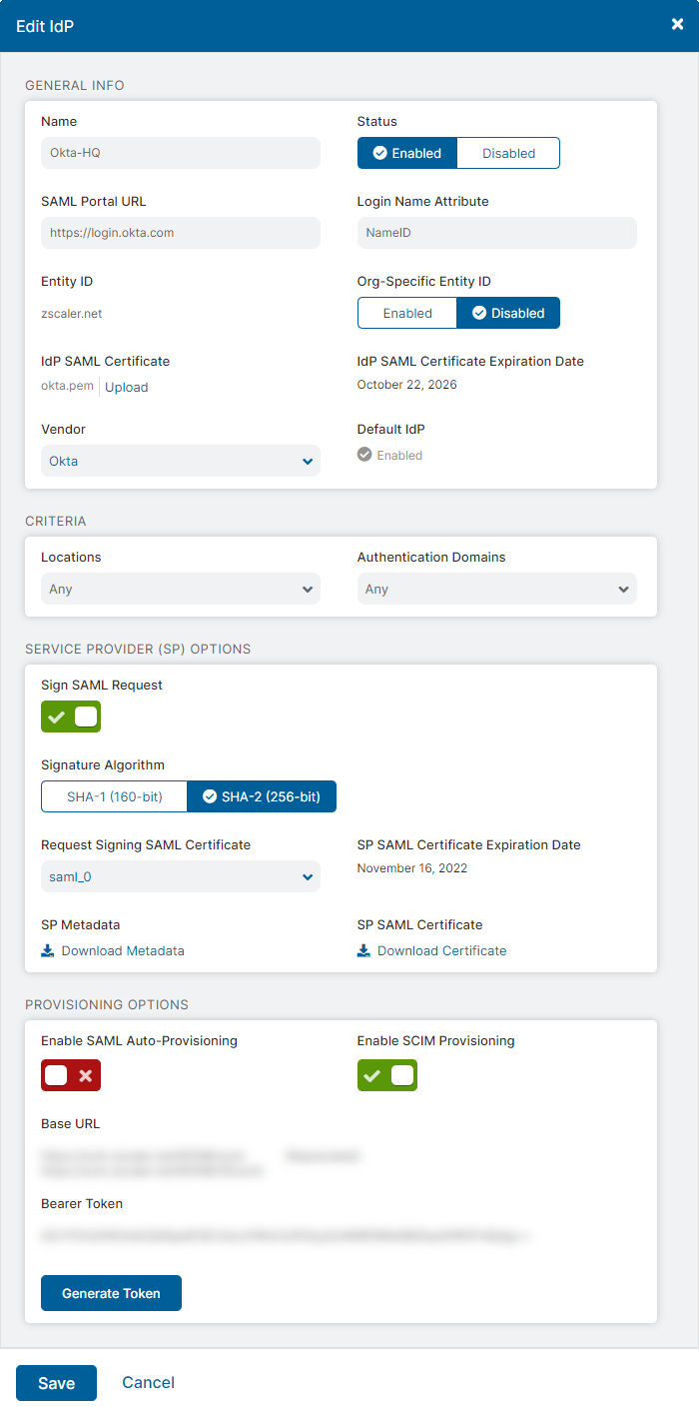Open Request Signing SAML Certificate dropdown
This screenshot has width=699, height=1417.
(181, 876)
